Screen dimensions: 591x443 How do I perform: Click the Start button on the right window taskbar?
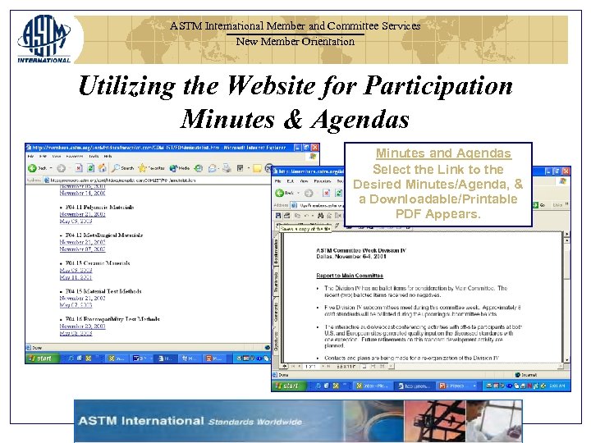(x=287, y=386)
